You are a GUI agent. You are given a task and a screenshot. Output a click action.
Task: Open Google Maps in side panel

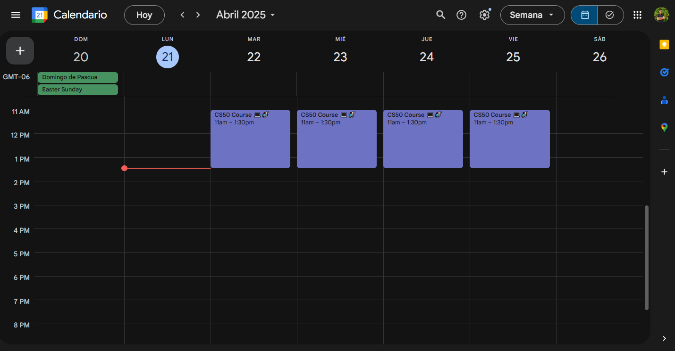(x=664, y=127)
